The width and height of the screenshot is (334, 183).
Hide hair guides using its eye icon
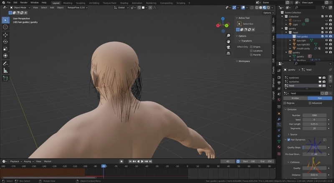click(326, 36)
